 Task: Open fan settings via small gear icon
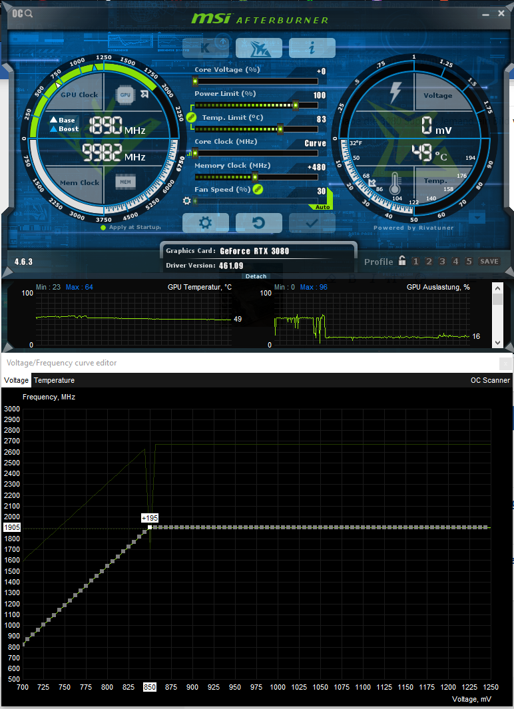click(186, 201)
